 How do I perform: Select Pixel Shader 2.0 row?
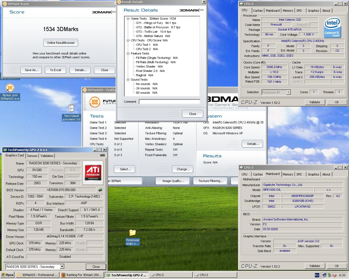click(150, 71)
